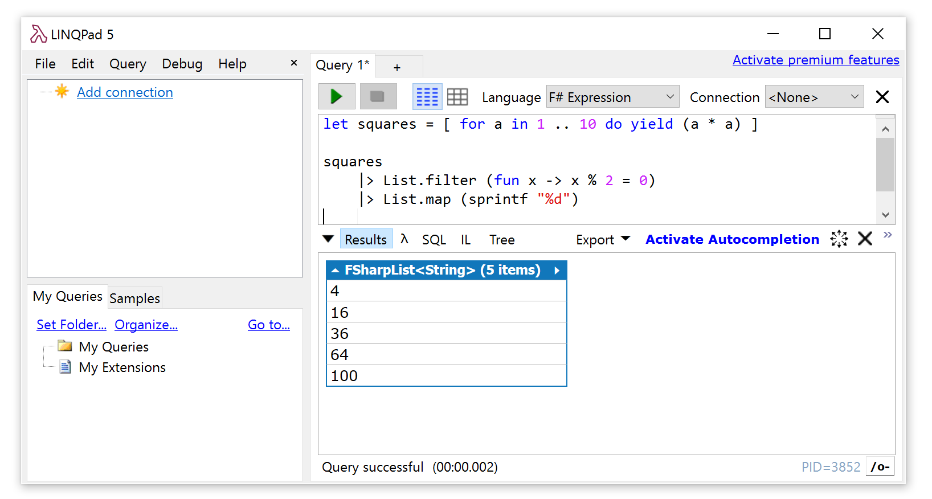Click the /o- optimization toggle in status bar

point(880,467)
